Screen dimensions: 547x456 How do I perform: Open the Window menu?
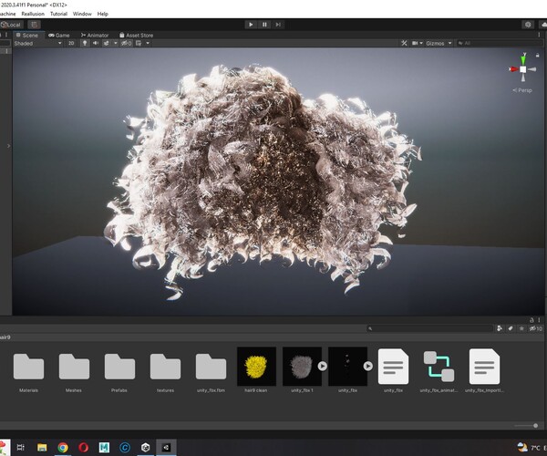82,14
